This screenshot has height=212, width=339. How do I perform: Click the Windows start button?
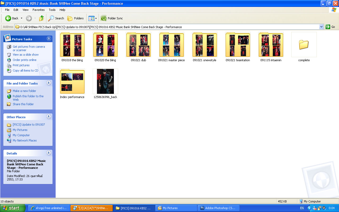[x=13, y=208]
